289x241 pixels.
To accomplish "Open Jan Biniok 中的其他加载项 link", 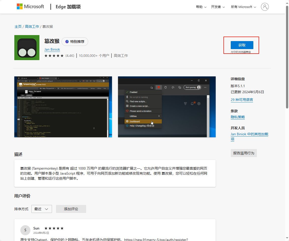I will tap(249, 137).
